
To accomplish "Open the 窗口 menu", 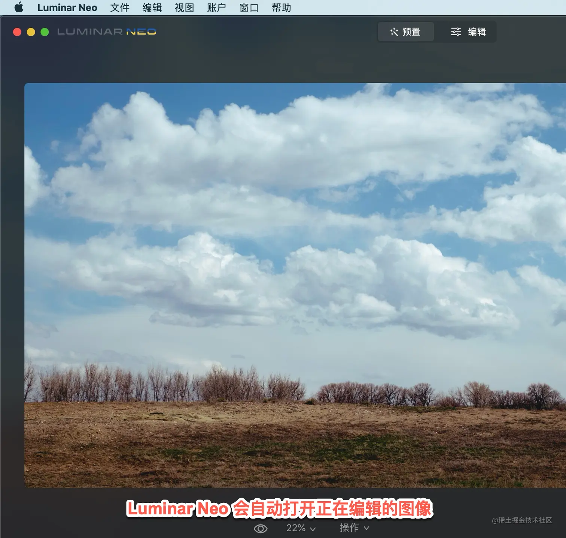I will tap(249, 7).
